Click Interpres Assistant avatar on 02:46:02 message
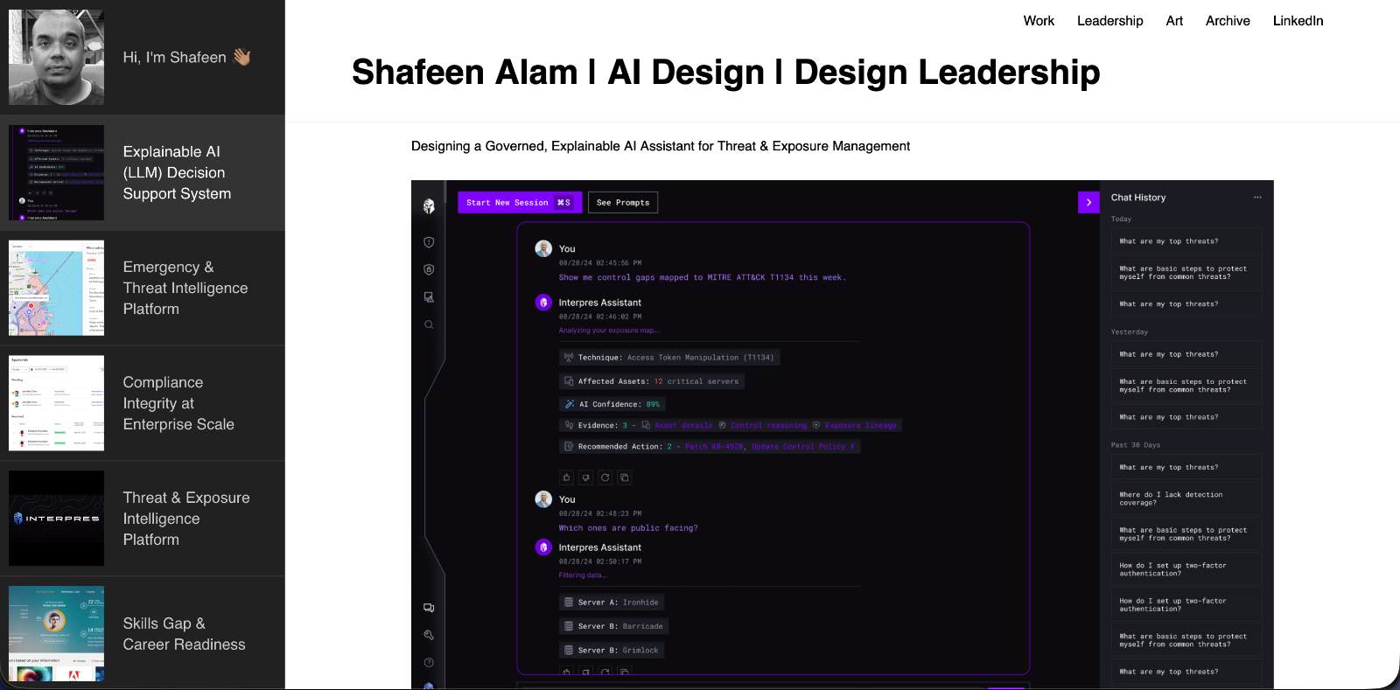This screenshot has height=690, width=1400. (543, 303)
